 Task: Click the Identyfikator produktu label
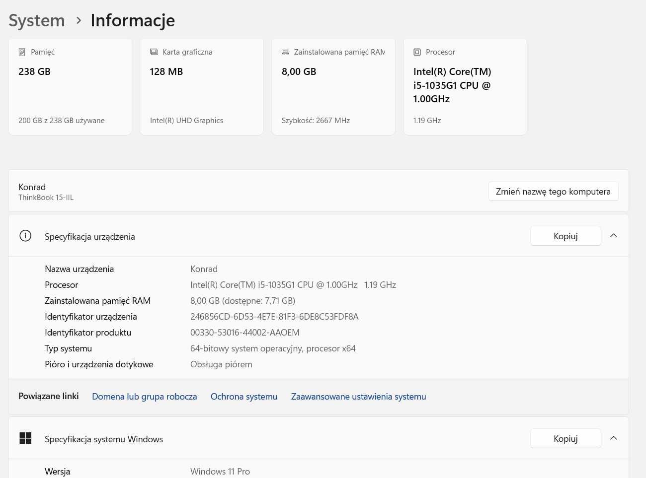click(88, 333)
